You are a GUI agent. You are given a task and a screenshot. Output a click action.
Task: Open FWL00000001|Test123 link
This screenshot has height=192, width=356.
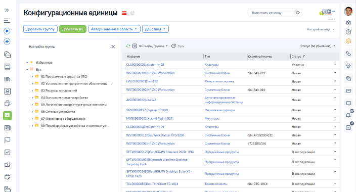tap(142, 81)
